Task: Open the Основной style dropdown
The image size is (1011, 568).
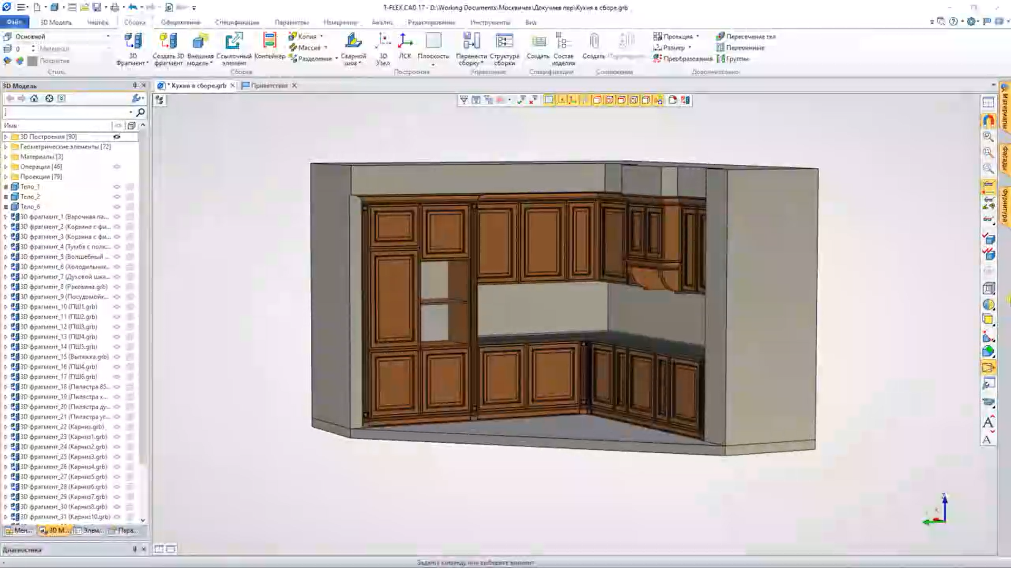Action: pyautogui.click(x=108, y=36)
